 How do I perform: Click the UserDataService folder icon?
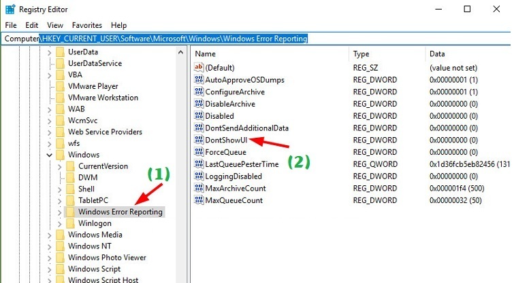(60, 63)
